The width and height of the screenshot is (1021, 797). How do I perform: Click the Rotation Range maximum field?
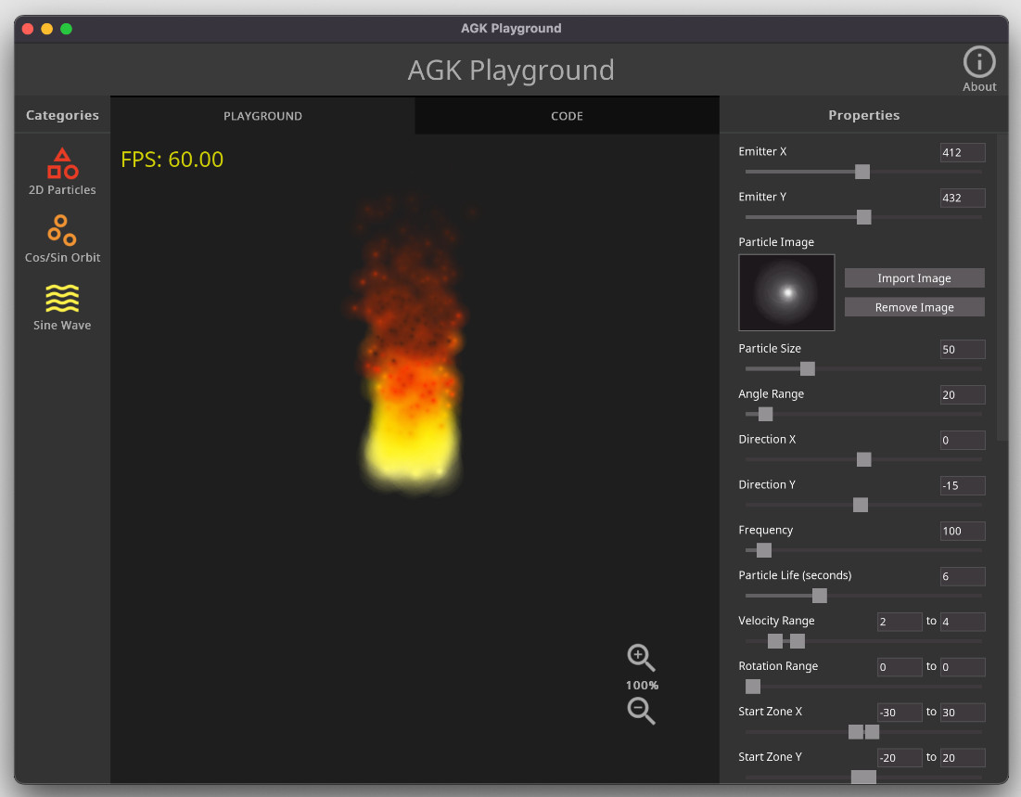coord(962,667)
